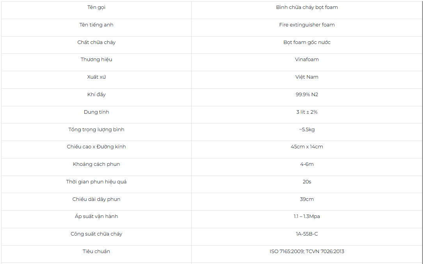Click the 'Chất chữa cháy' row label

tap(96, 42)
